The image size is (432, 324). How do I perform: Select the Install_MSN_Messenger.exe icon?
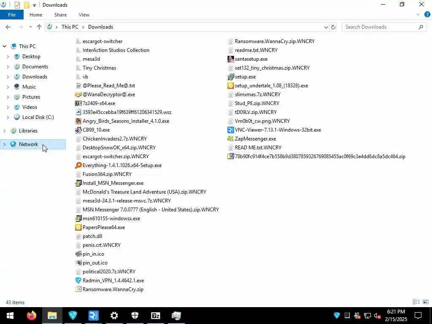tap(78, 183)
